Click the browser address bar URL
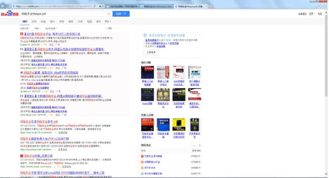 [54, 6]
